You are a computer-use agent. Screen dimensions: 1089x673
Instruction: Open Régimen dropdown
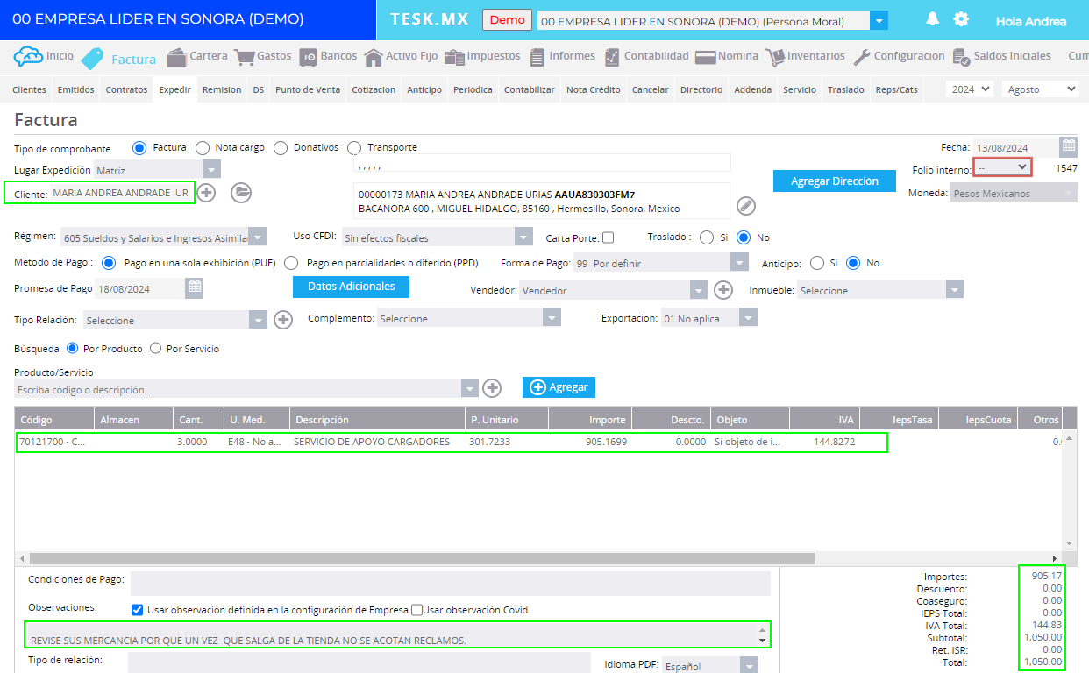(257, 237)
